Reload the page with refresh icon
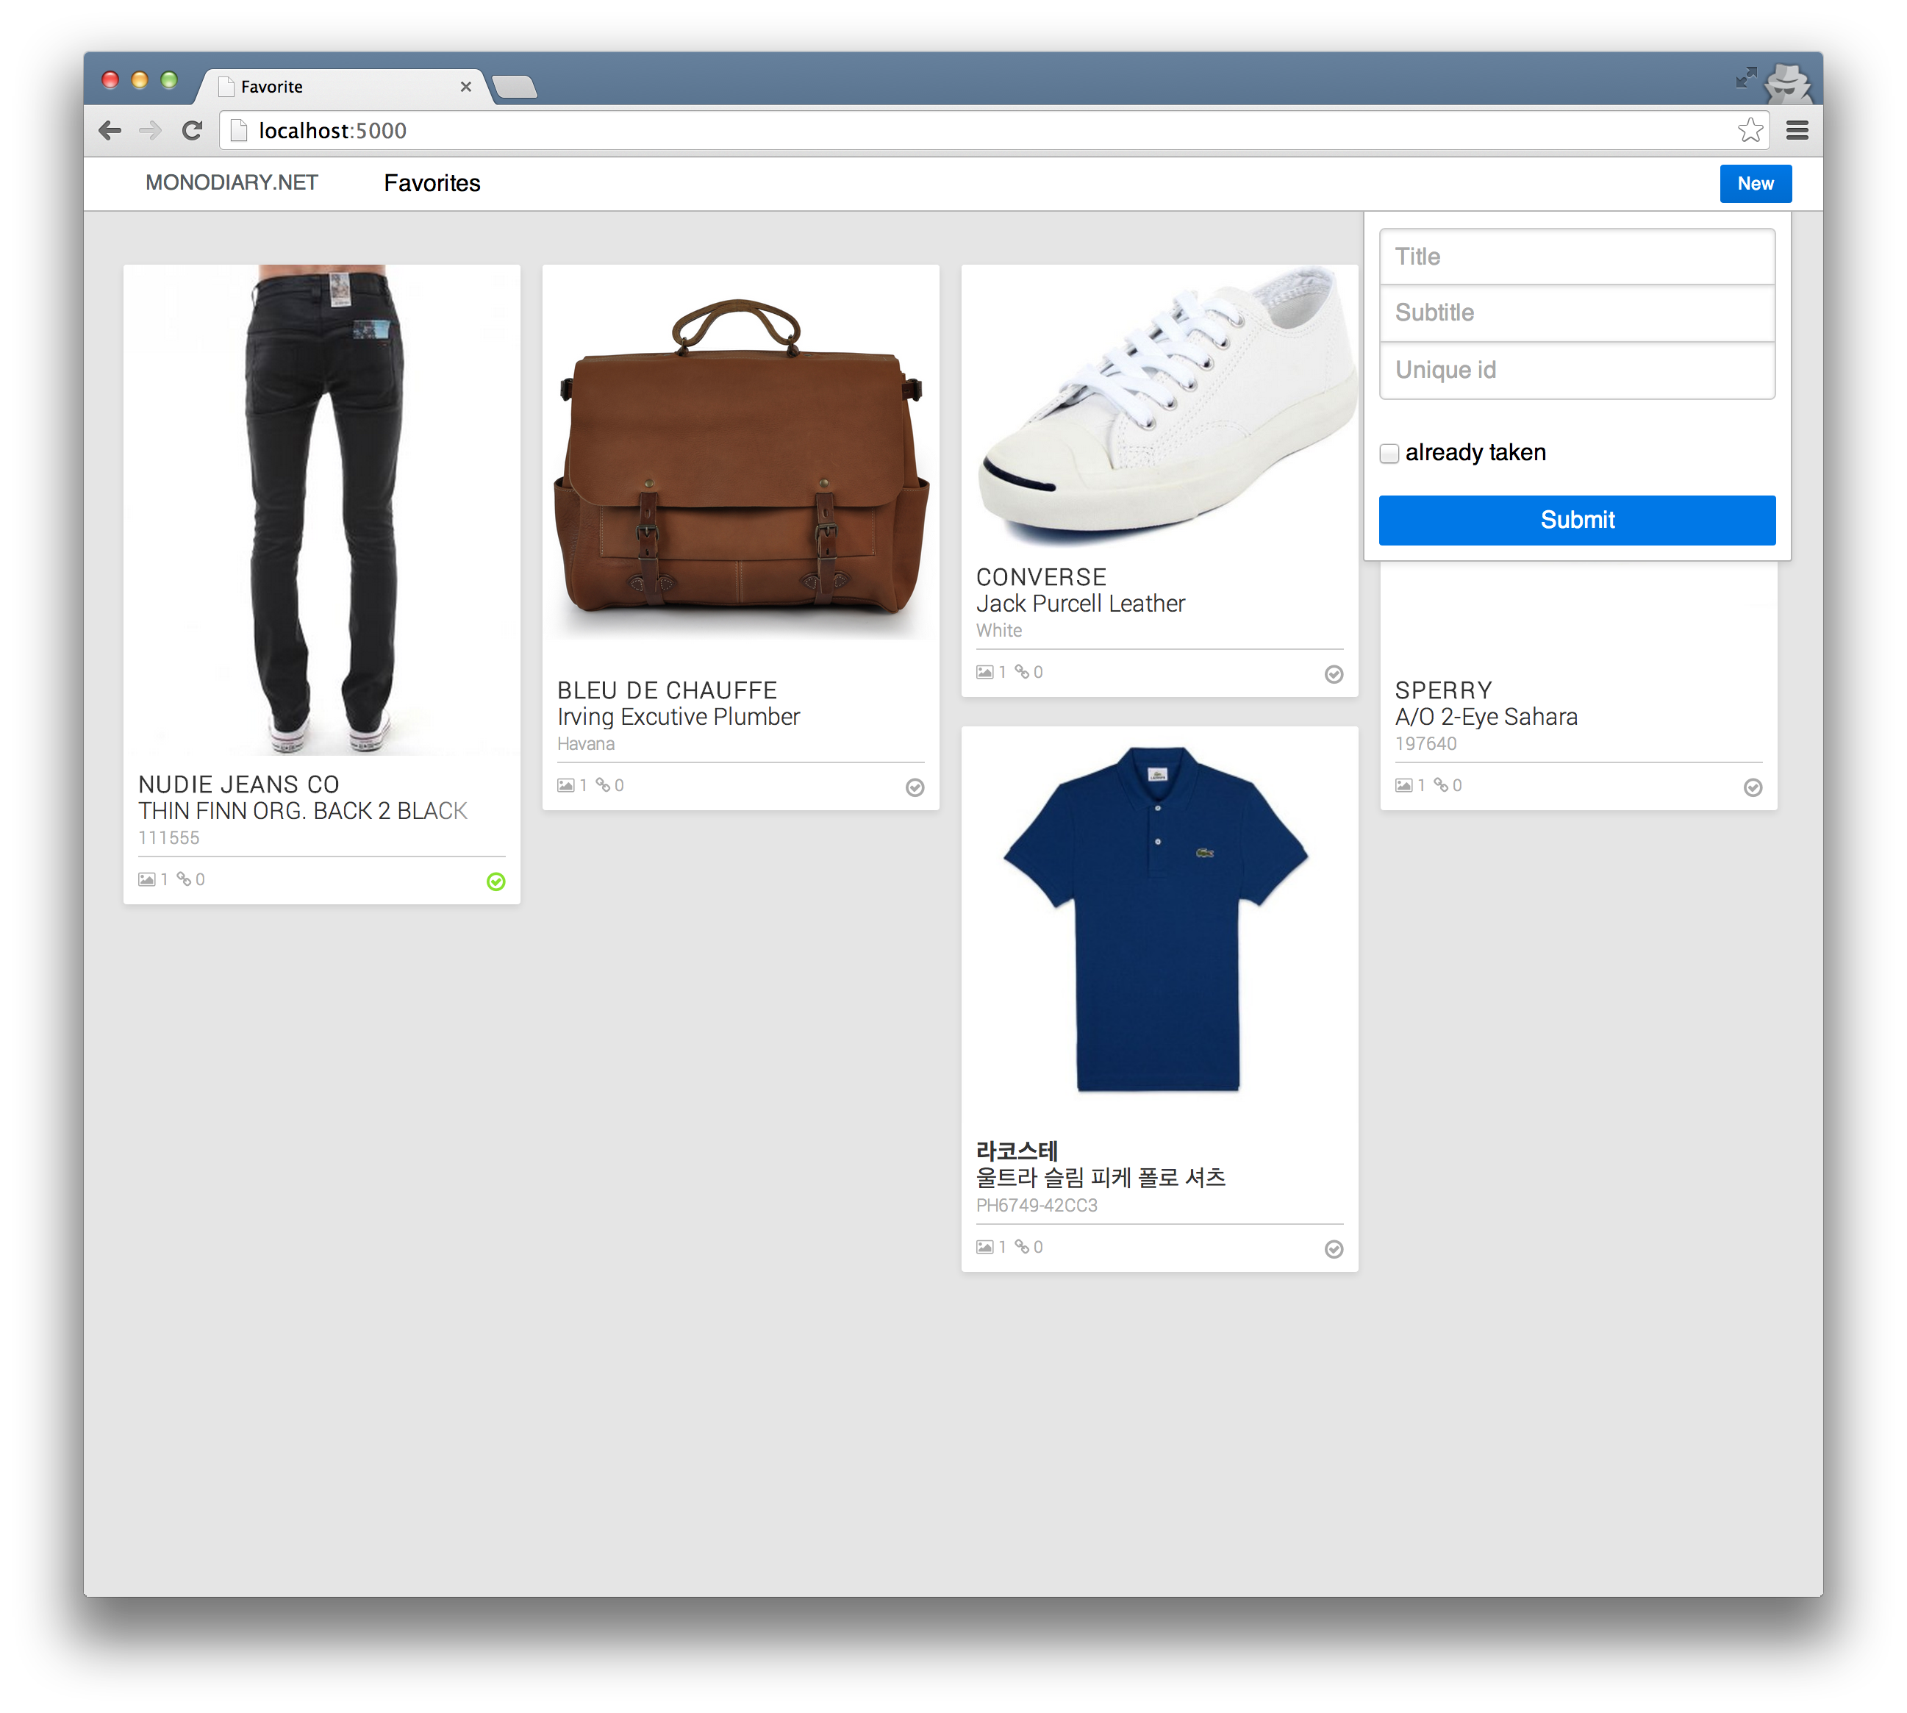Image resolution: width=1907 pixels, height=1713 pixels. tap(192, 131)
